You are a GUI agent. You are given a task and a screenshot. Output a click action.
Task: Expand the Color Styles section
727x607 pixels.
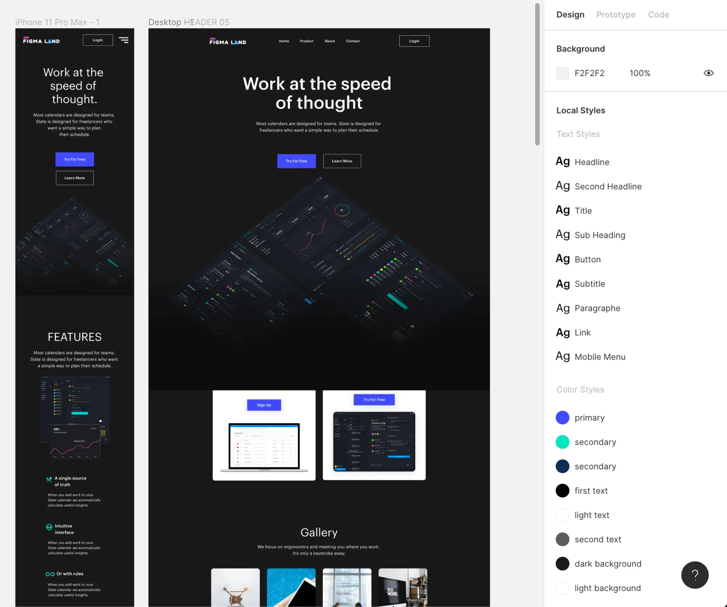point(580,389)
